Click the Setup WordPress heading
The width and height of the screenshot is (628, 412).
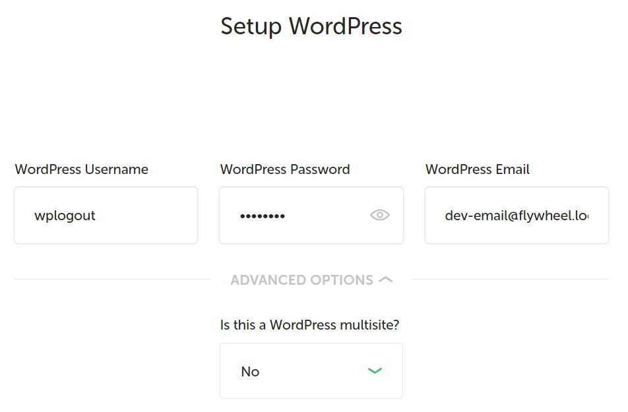point(311,26)
